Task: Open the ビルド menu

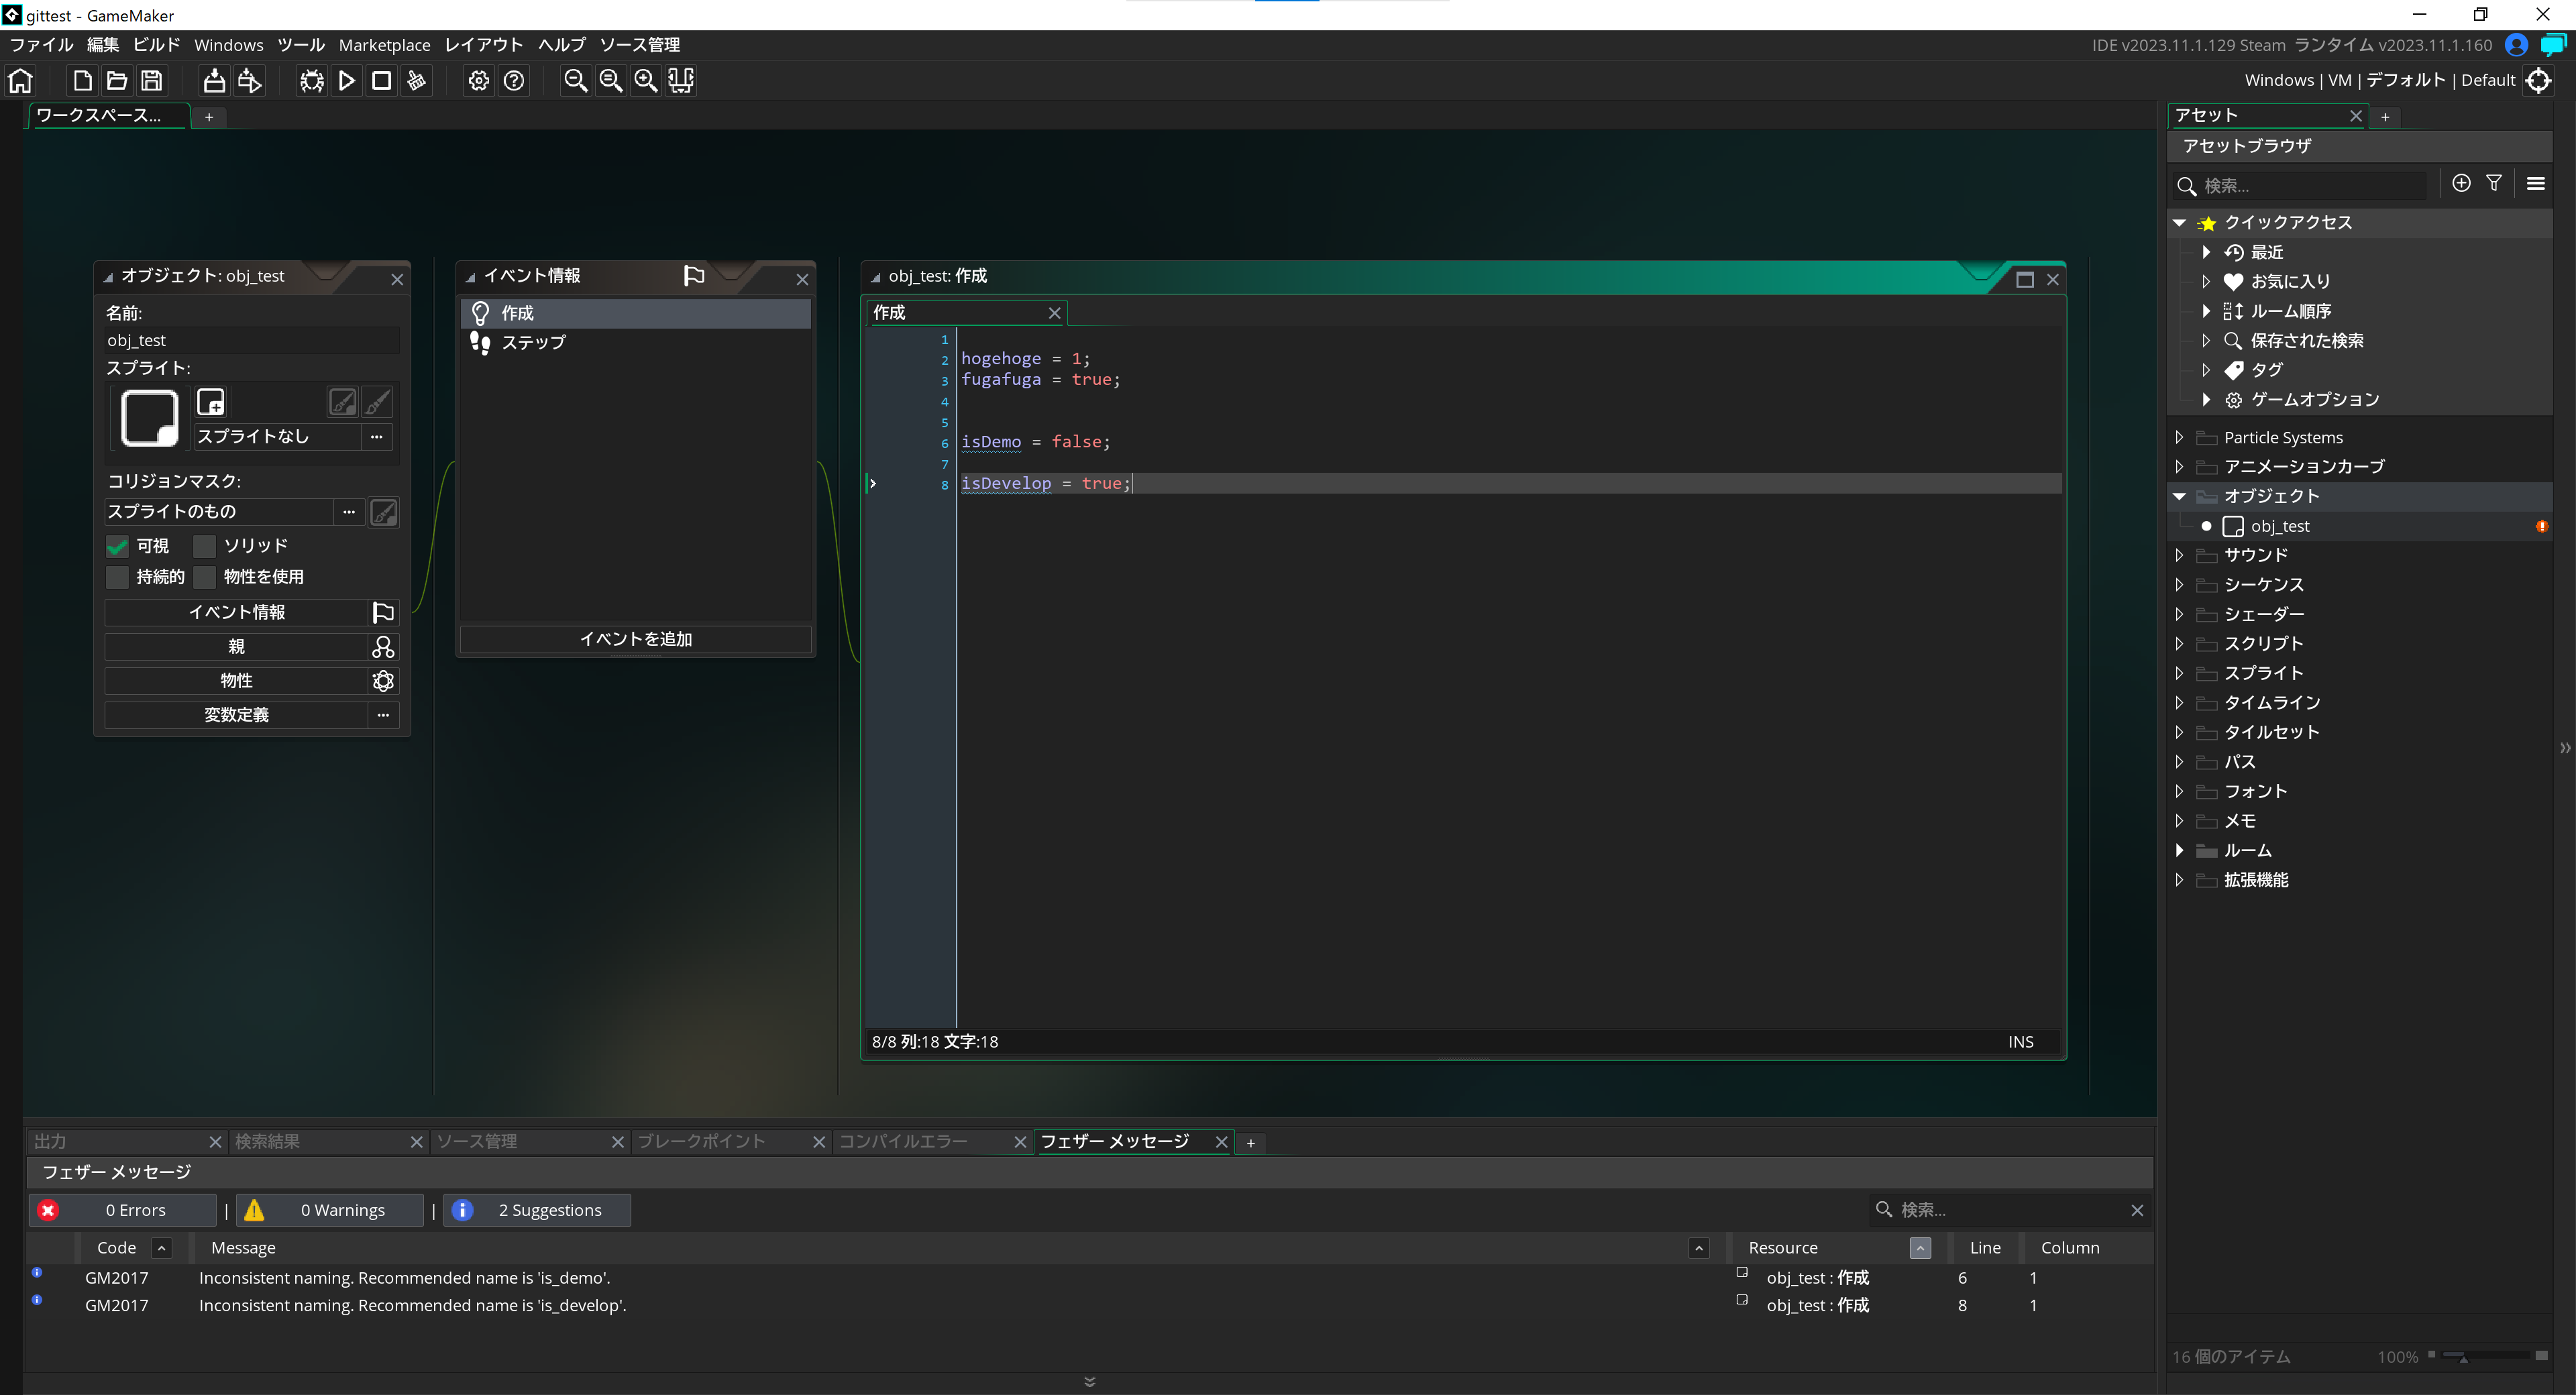Action: tap(156, 45)
